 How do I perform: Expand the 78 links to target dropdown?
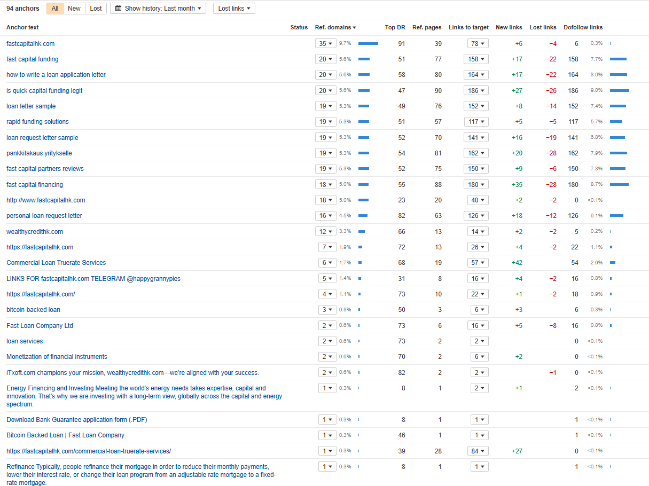[476, 44]
